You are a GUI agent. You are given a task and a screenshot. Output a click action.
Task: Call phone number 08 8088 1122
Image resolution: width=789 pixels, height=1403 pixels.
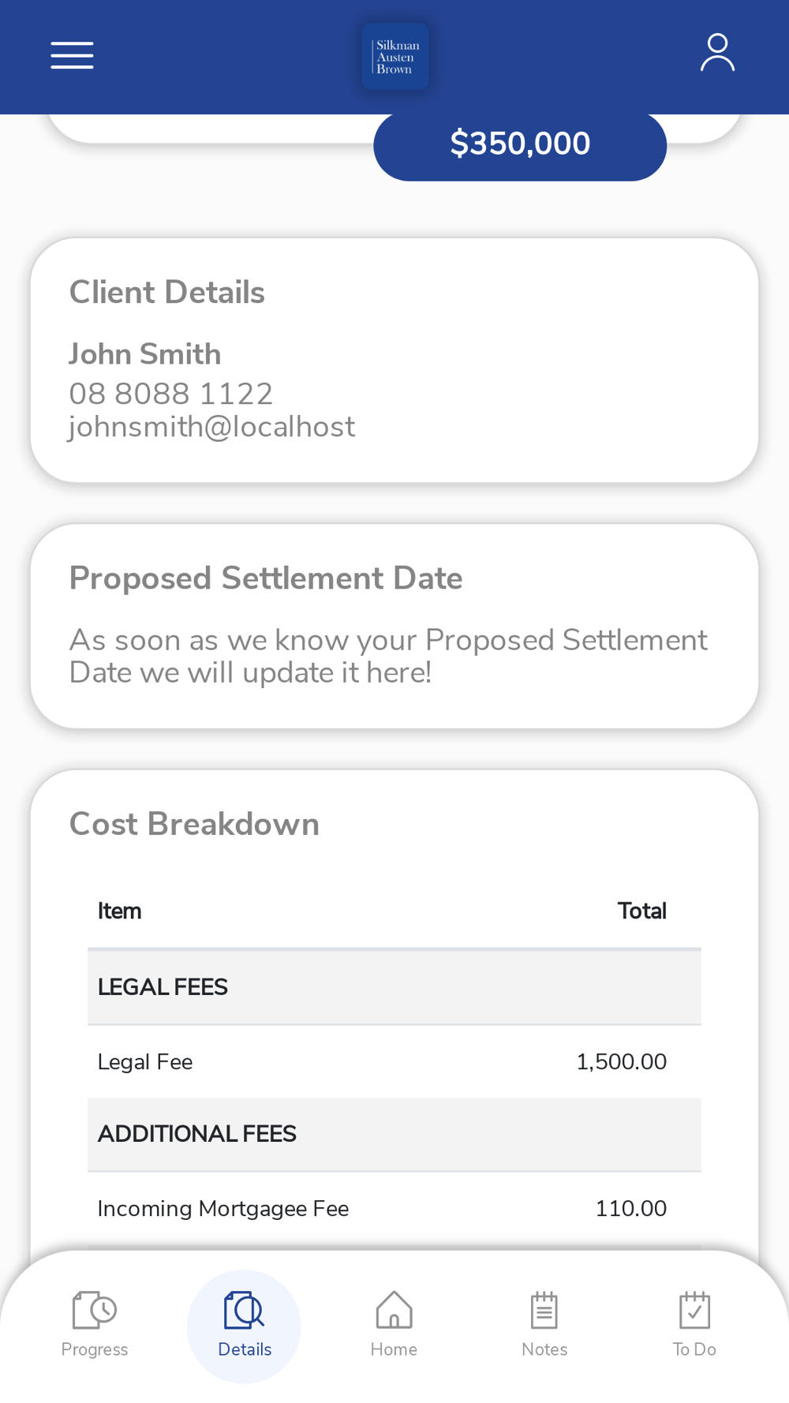point(171,394)
